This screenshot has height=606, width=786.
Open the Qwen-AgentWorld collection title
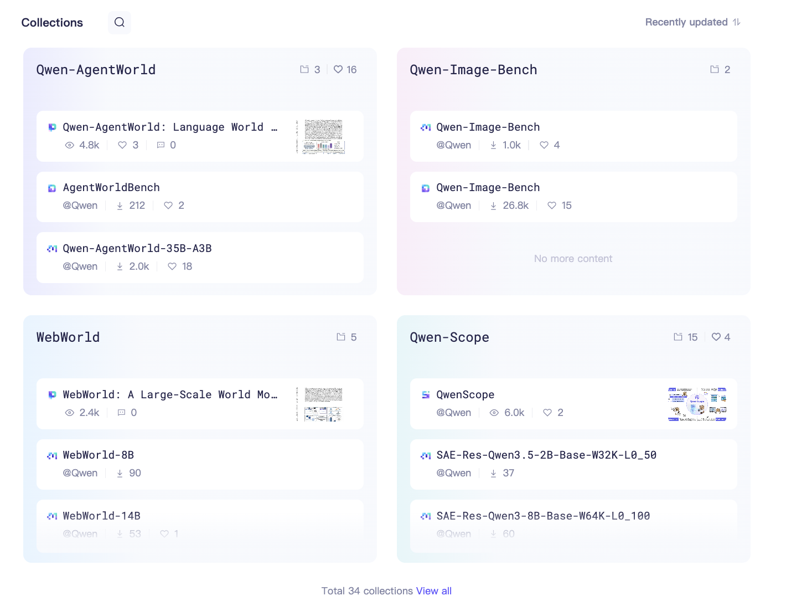click(x=96, y=70)
